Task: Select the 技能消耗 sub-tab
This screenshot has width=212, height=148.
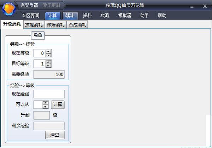Action: [34, 25]
